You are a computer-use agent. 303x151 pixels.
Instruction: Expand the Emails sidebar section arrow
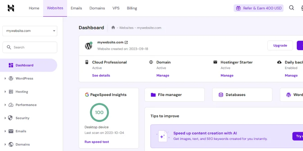tap(5, 131)
